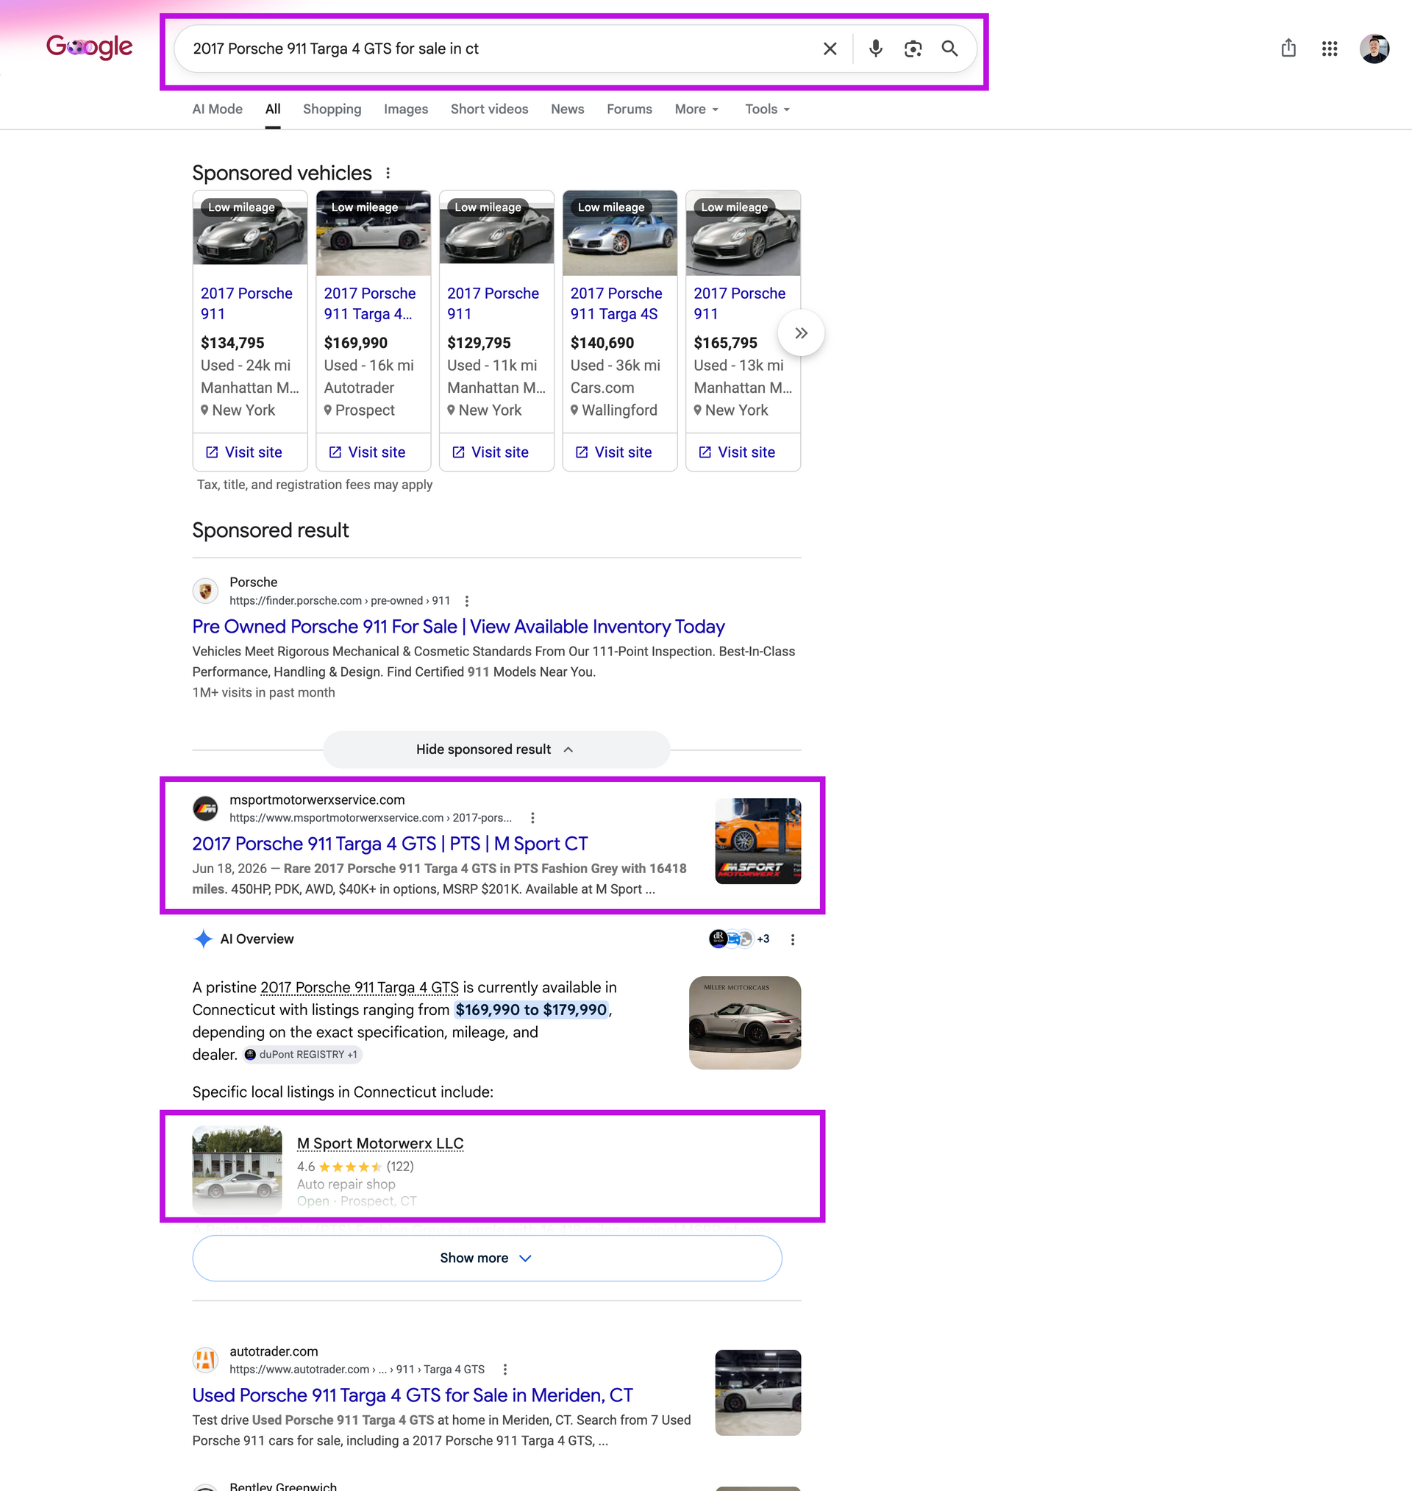Open the three-dot menu beside autotrader.com URL
Image resolution: width=1412 pixels, height=1491 pixels.
(x=505, y=1370)
